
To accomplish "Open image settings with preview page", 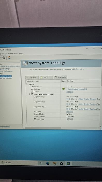I will tap(10, 67).
